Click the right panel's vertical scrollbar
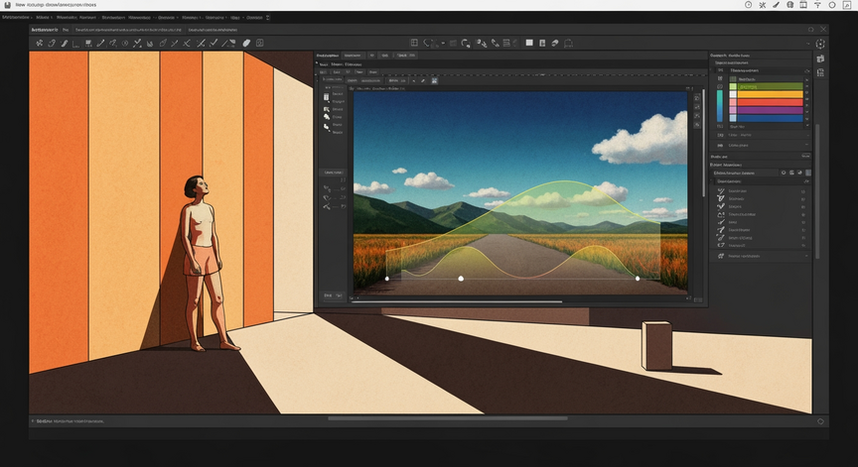Viewport: 858px width, 467px height. pyautogui.click(x=817, y=191)
